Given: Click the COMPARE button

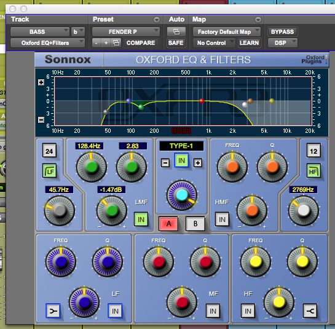Looking at the screenshot, I should click(141, 43).
